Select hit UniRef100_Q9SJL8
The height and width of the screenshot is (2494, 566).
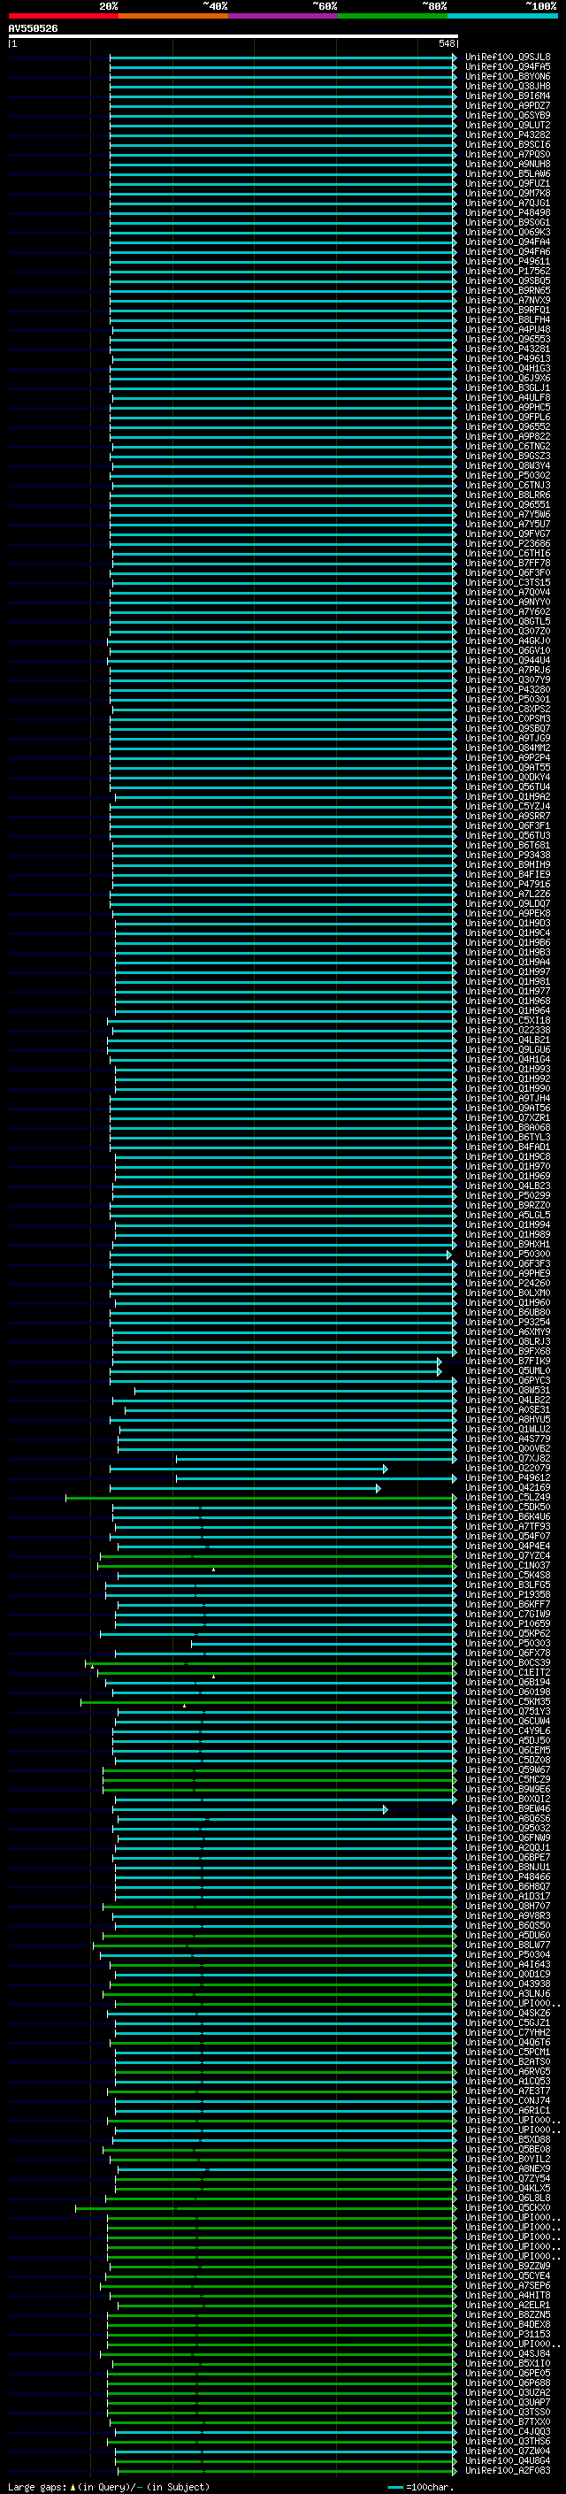pos(508,58)
